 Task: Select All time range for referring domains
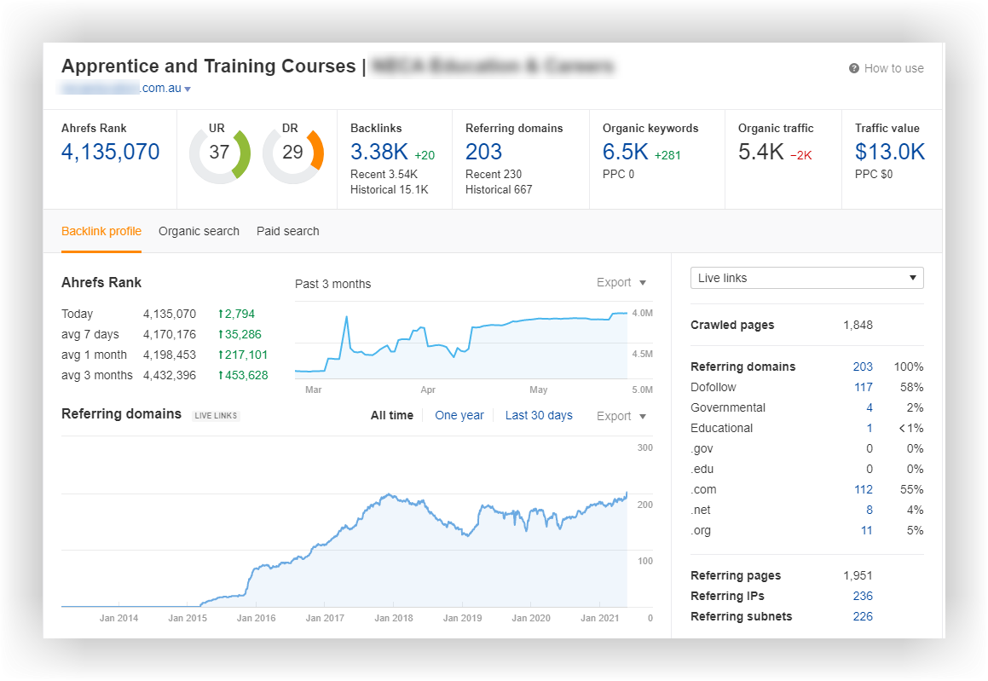391,415
